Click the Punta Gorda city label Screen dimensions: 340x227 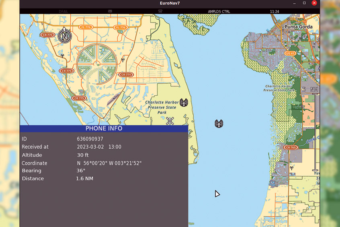tap(298, 27)
